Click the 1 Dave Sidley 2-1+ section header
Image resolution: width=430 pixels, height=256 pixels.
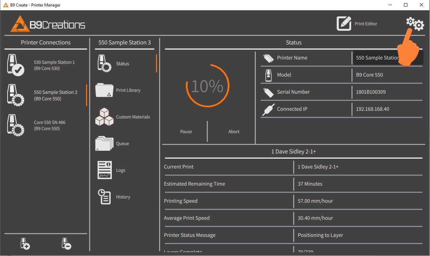click(294, 151)
